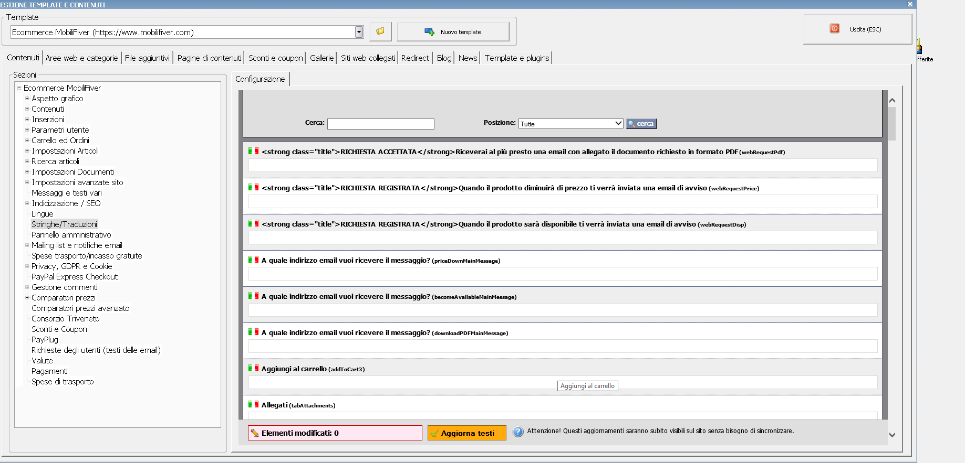Click the flag icon on becomeAvailableMainMessage row
Image resolution: width=965 pixels, height=463 pixels.
point(253,296)
